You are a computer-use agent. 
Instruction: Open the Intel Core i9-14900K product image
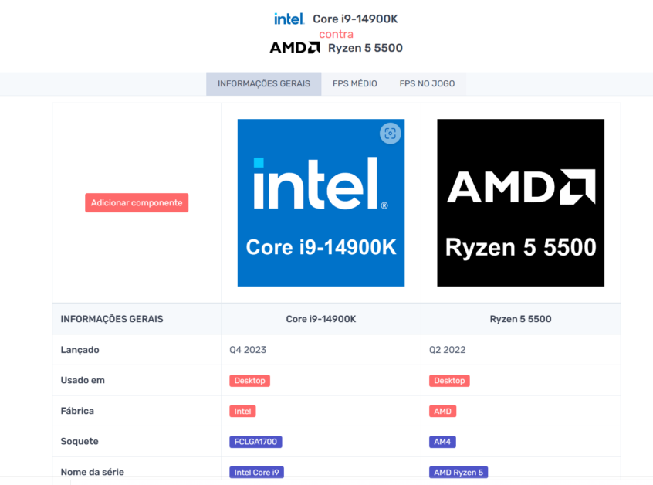[x=321, y=203]
